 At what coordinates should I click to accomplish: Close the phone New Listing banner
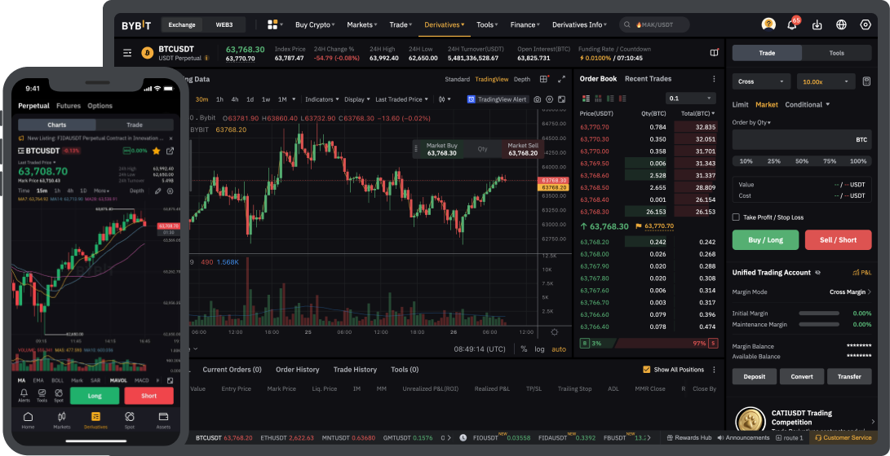pyautogui.click(x=170, y=138)
